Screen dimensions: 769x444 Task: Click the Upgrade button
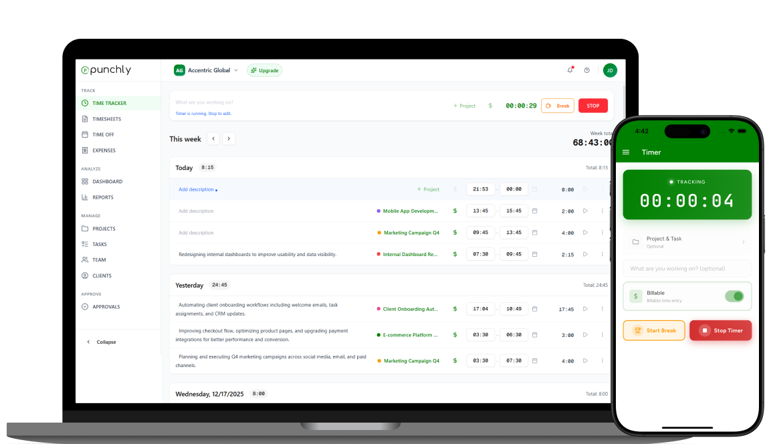[x=265, y=70]
